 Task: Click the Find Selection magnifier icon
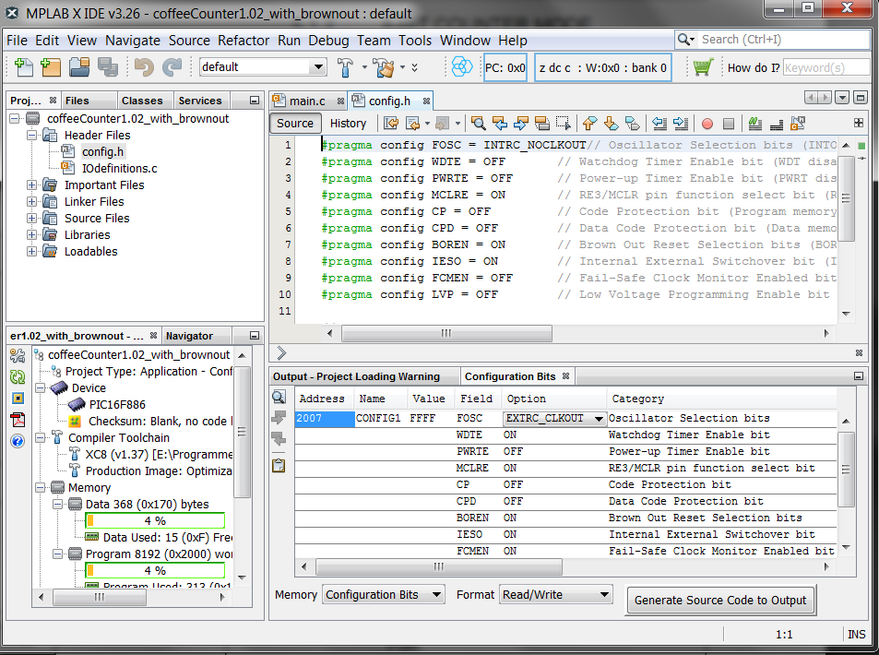point(478,124)
